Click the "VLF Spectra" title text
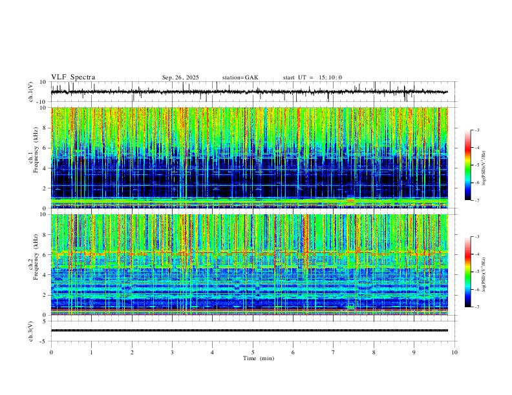 click(73, 77)
